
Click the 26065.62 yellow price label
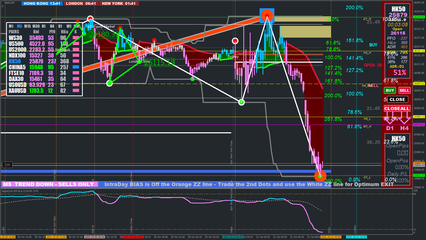point(419,84)
